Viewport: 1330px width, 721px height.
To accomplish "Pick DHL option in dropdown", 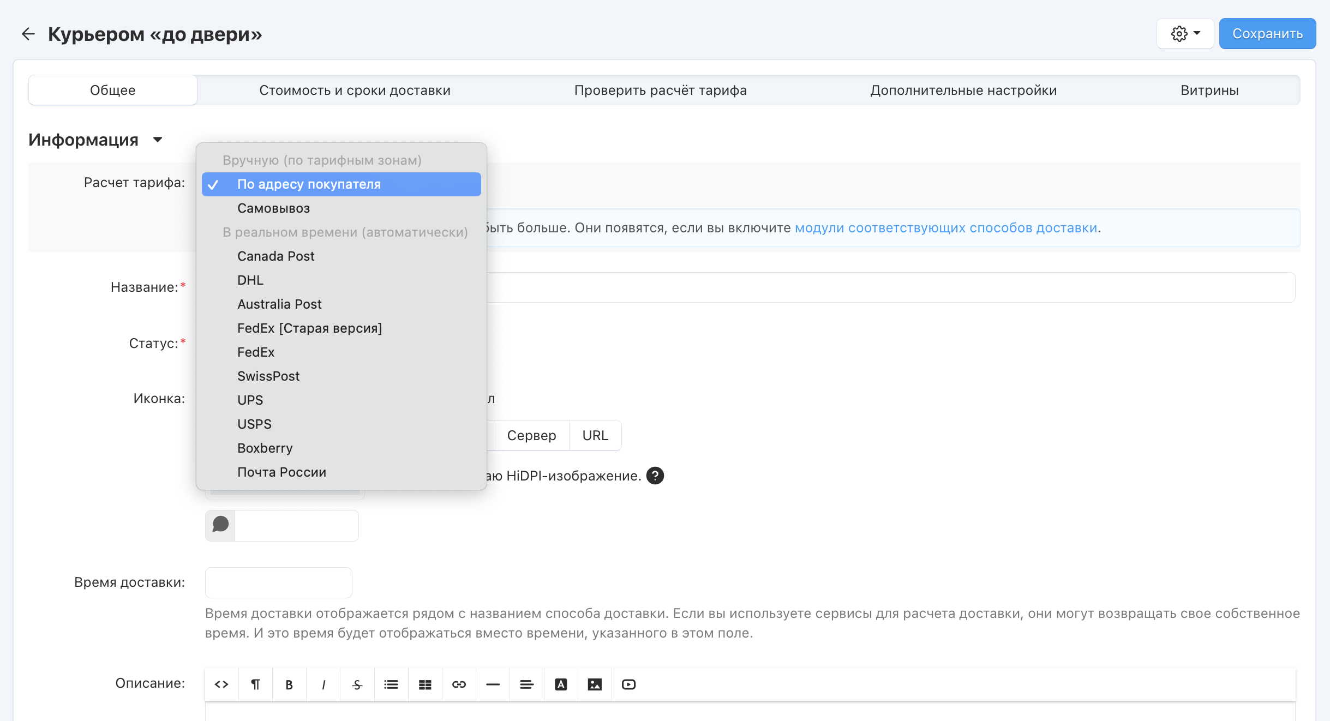I will 250,280.
